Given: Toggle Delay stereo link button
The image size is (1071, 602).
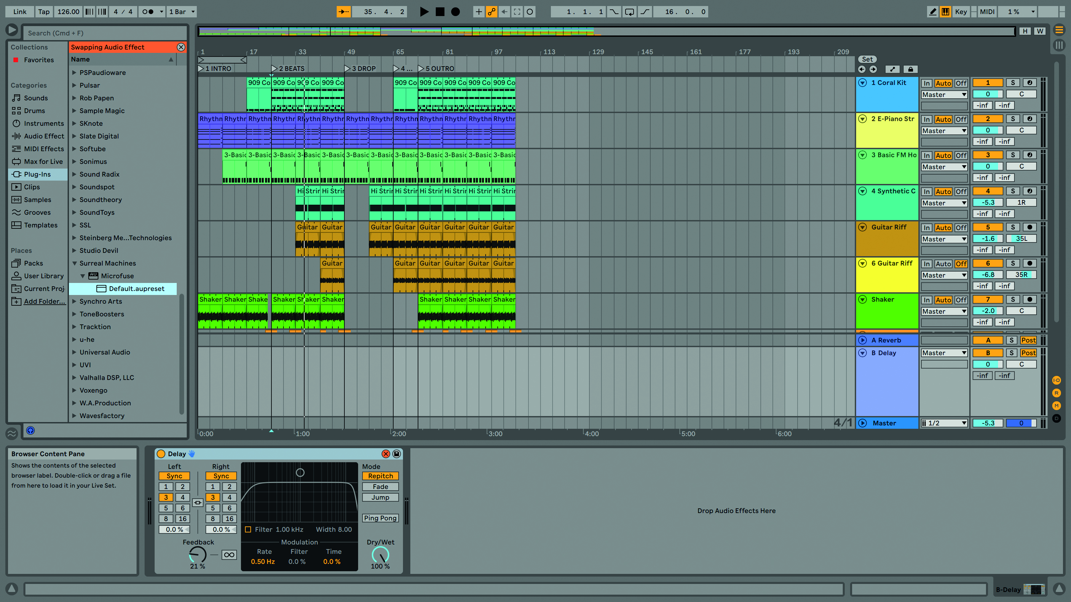Looking at the screenshot, I should pyautogui.click(x=198, y=503).
